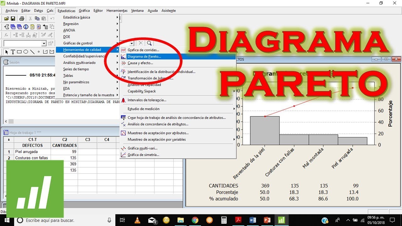
Task: Click the tallest Pareto bar Reventado de la piel
Action: point(265,131)
